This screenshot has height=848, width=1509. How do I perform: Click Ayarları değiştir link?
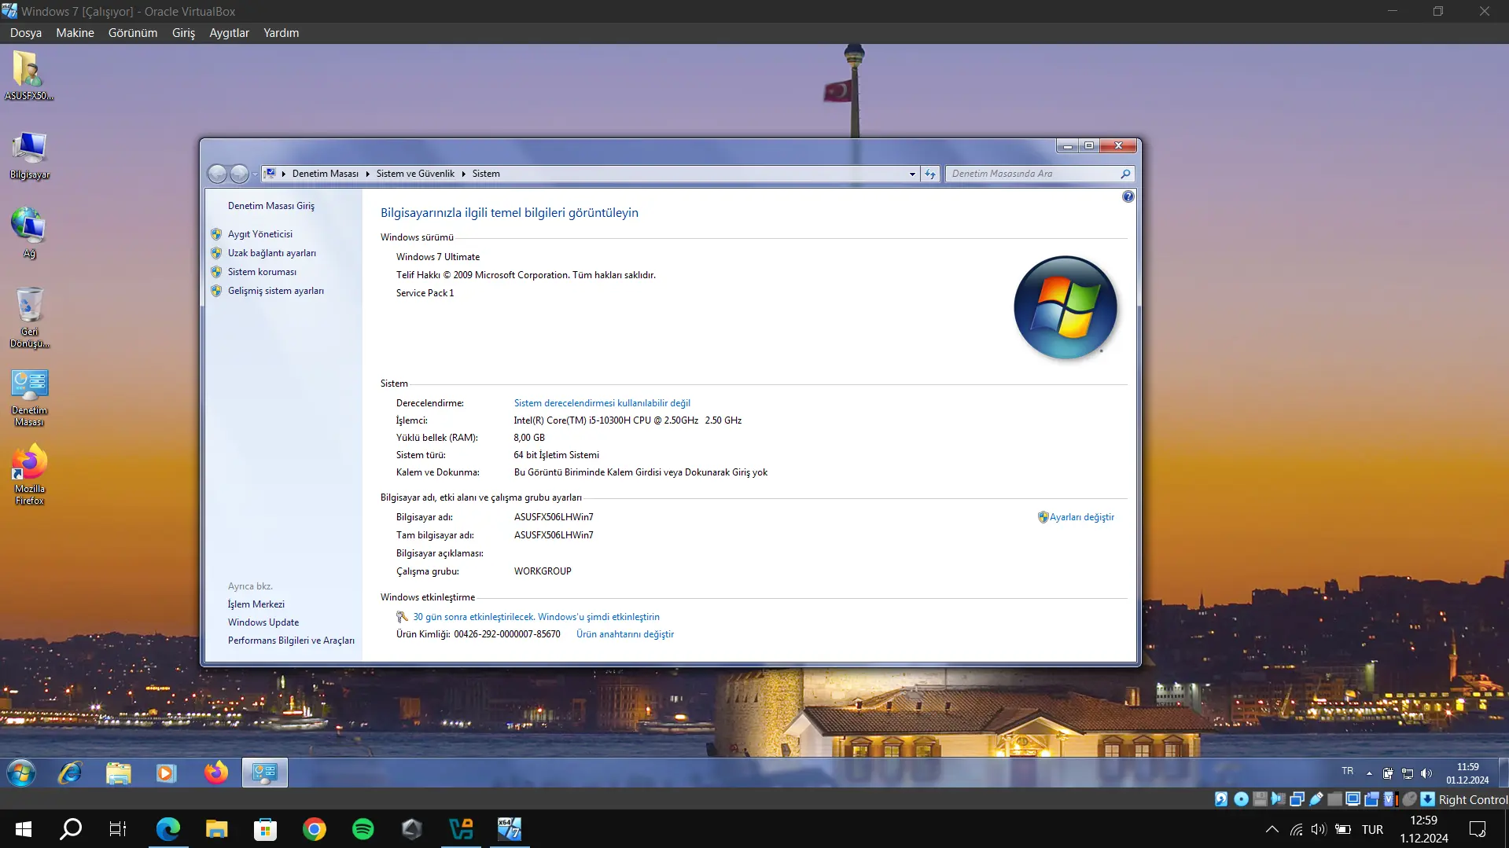point(1082,517)
